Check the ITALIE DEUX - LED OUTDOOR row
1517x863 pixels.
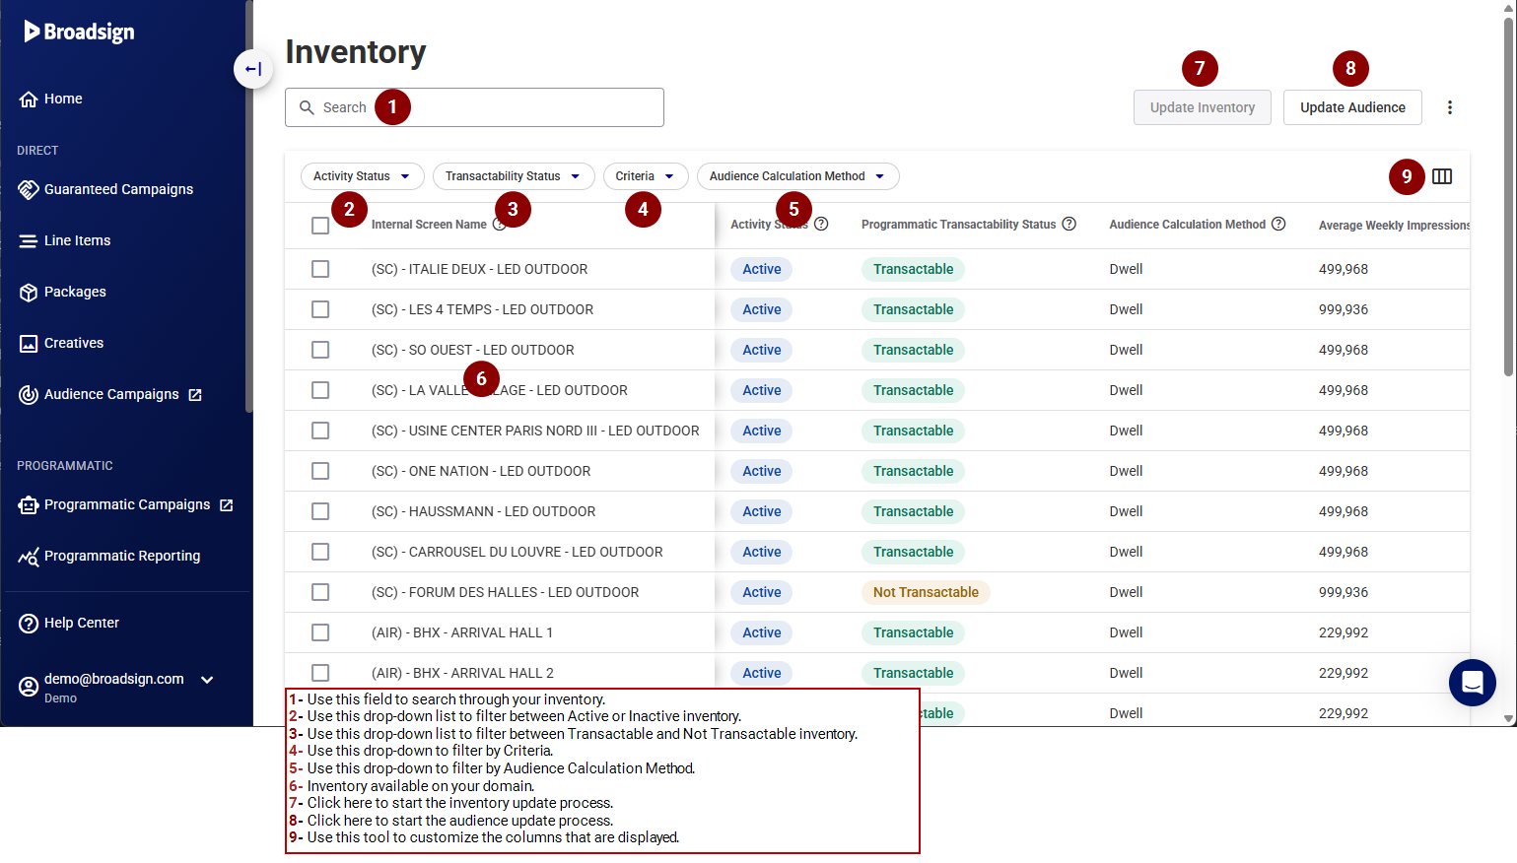[320, 269]
